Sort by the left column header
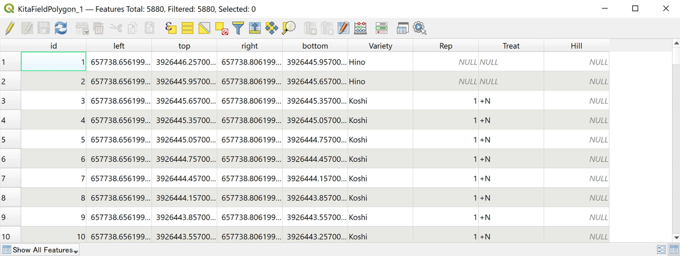 pyautogui.click(x=119, y=46)
